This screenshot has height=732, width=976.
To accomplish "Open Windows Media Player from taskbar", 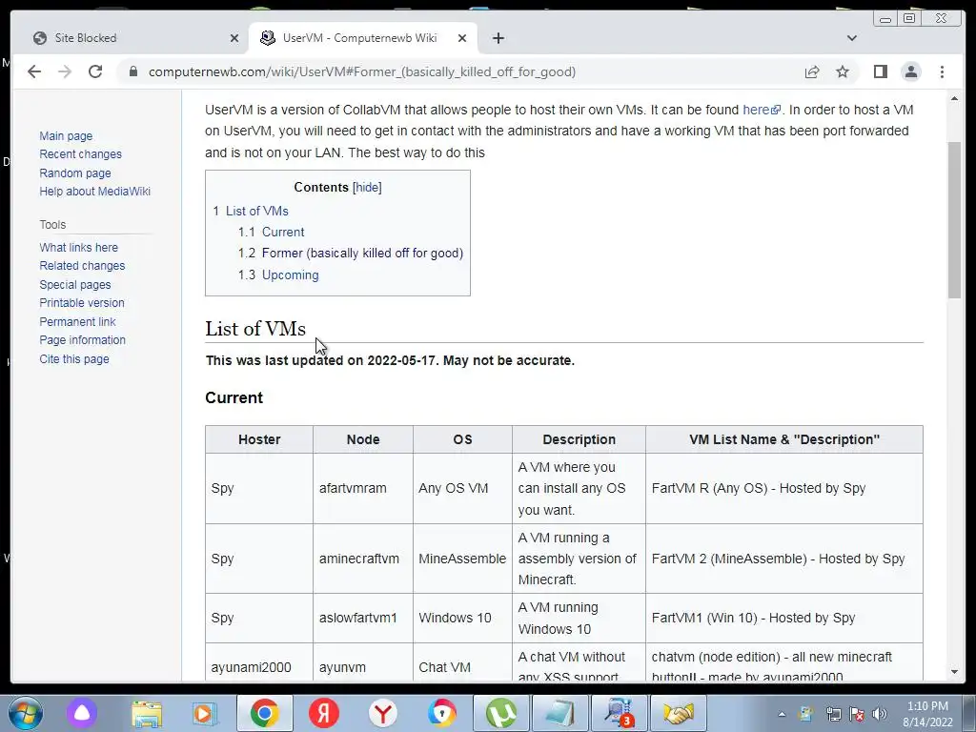I will (x=203, y=713).
